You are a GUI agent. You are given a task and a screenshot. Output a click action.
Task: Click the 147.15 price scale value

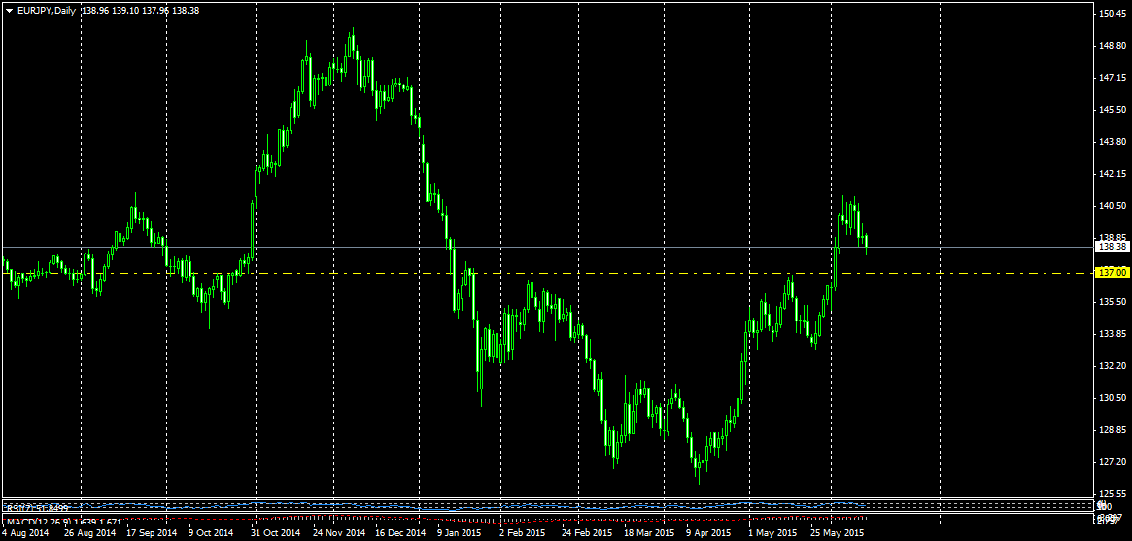1114,77
